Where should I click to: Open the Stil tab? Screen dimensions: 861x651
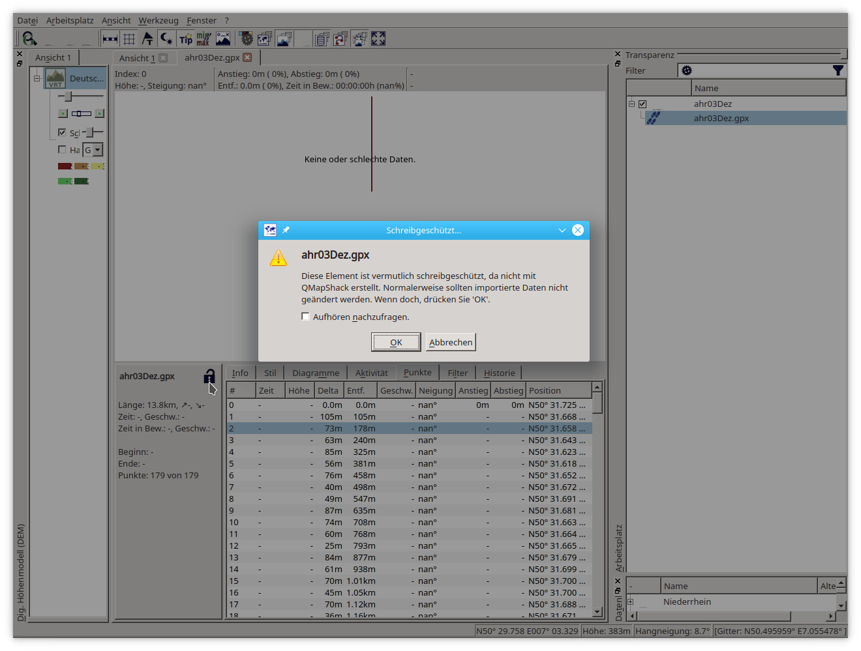[270, 373]
